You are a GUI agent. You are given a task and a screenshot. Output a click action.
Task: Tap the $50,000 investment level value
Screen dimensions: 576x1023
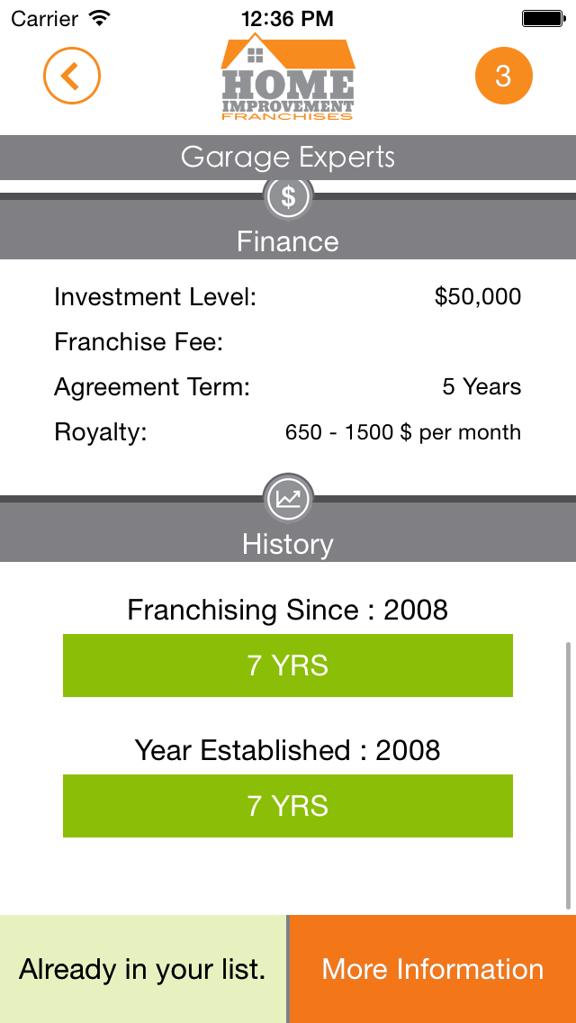click(477, 296)
